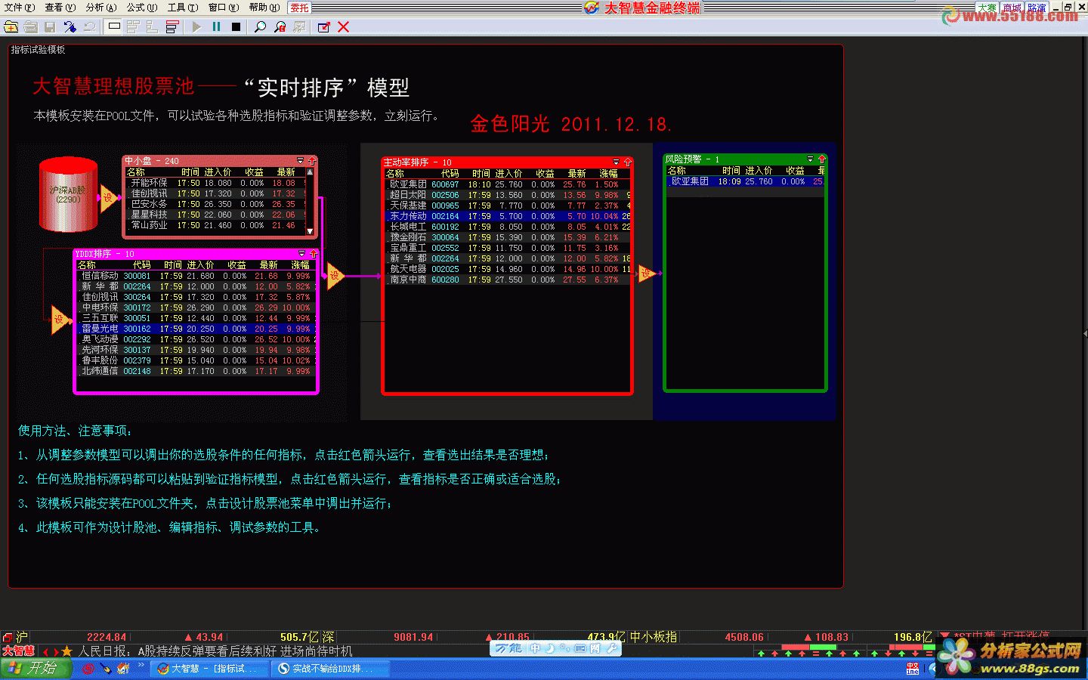Click the 沪深AB股 red cylinder
Viewport: 1088px width, 680px height.
(x=69, y=194)
